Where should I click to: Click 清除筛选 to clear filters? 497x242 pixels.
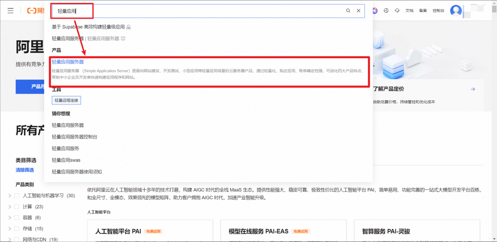tap(24, 170)
